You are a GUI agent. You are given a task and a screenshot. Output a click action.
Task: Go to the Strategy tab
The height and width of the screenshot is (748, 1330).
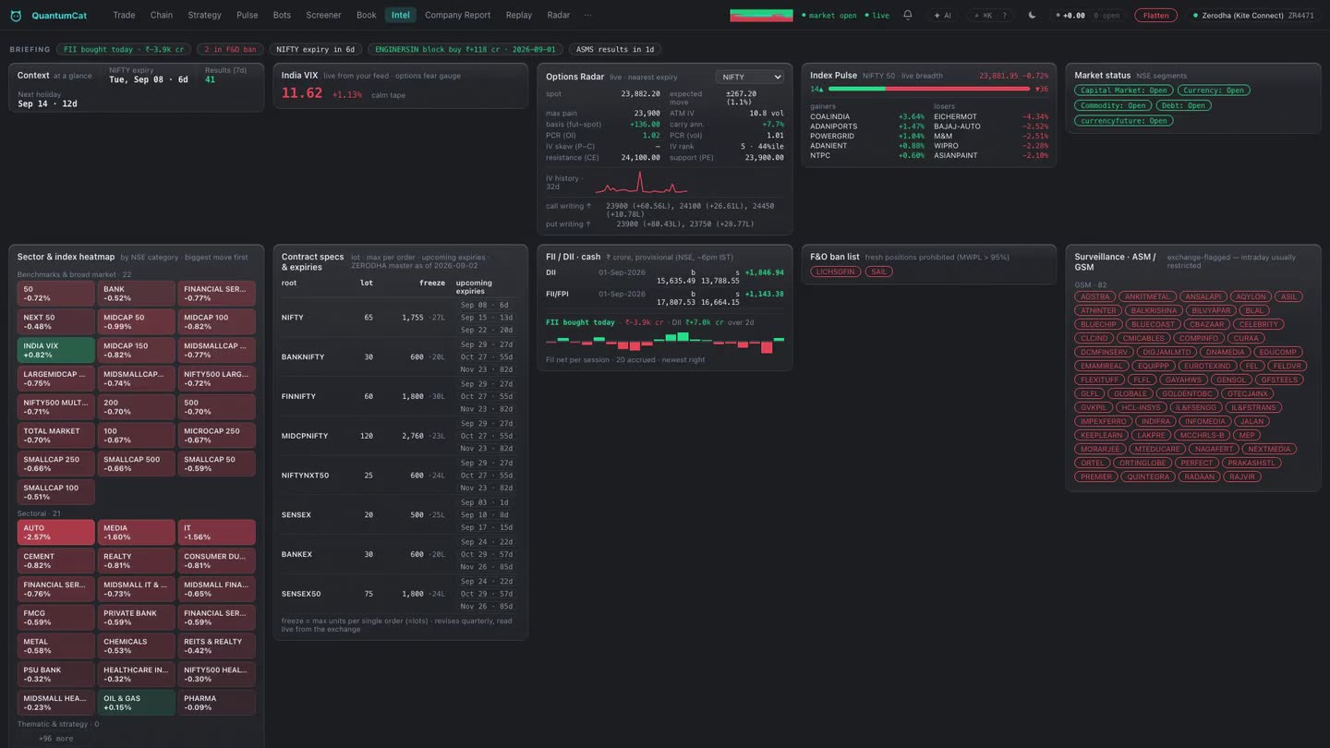(204, 15)
